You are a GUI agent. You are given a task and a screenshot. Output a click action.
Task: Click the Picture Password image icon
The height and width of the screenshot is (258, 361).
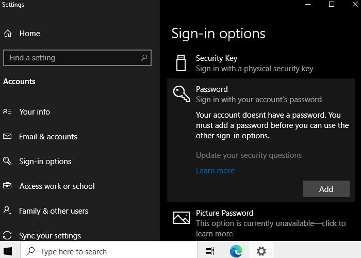click(182, 218)
